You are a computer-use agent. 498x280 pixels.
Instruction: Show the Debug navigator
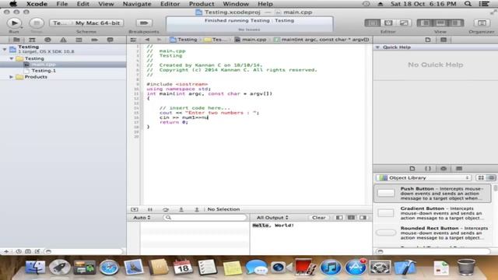tap(79, 40)
